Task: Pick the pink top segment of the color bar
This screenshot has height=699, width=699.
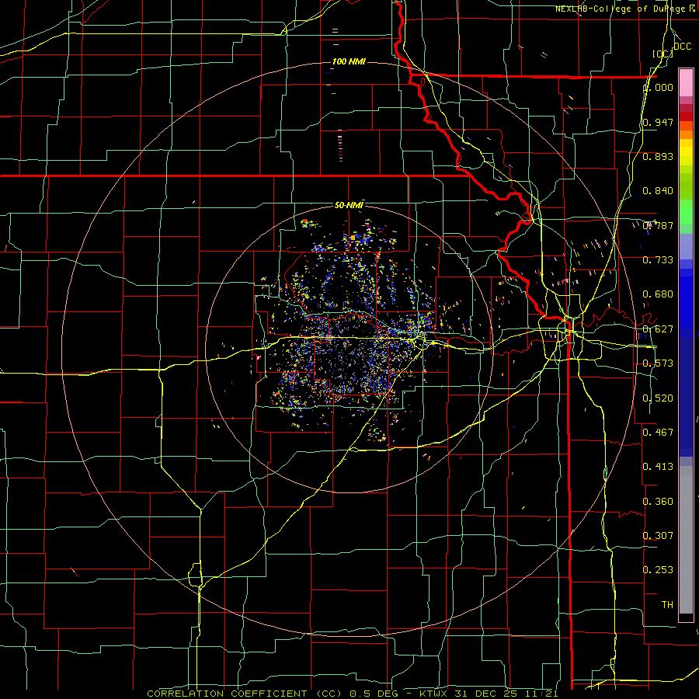Action: click(686, 83)
